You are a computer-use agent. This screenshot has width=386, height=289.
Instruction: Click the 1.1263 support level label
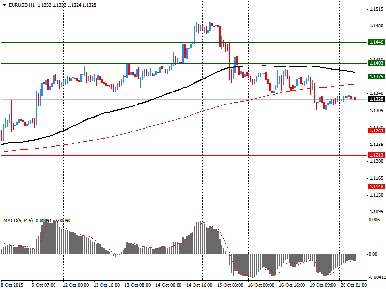(x=376, y=131)
